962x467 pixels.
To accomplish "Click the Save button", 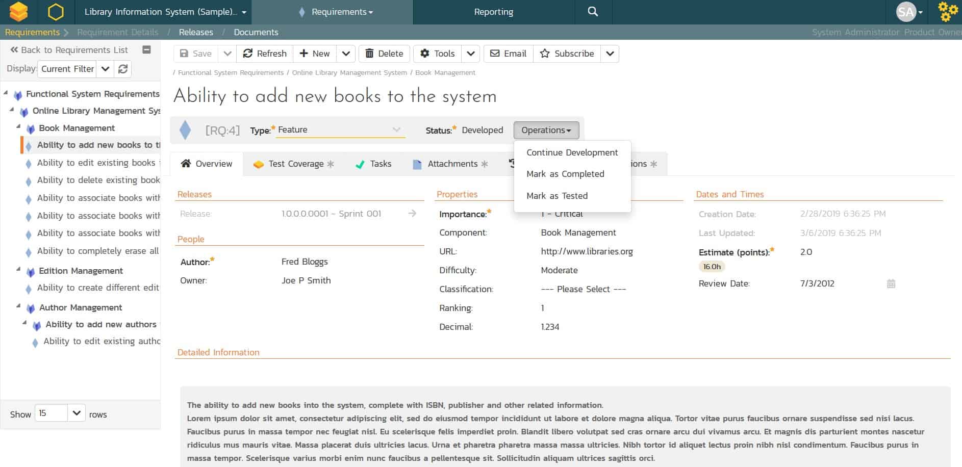I will click(196, 54).
